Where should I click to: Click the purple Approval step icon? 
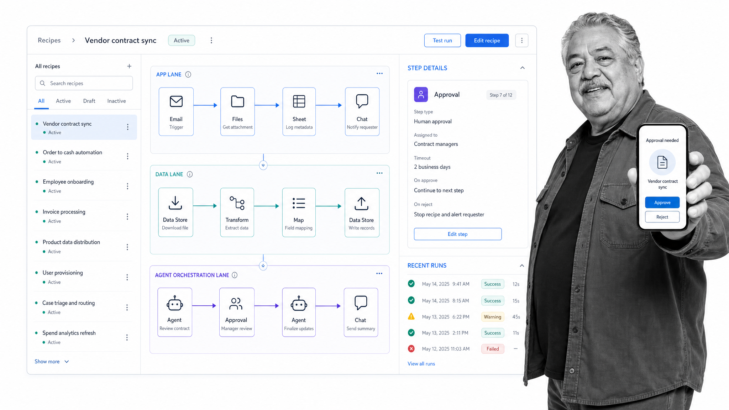coord(421,95)
